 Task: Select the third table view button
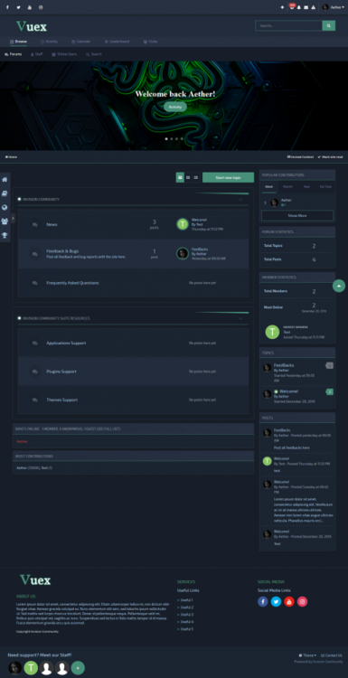(196, 177)
